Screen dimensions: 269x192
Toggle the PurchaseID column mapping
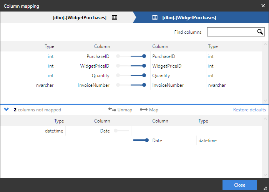[x=131, y=56]
